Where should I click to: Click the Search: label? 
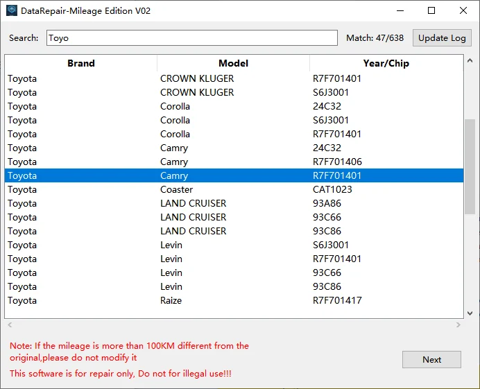(24, 38)
